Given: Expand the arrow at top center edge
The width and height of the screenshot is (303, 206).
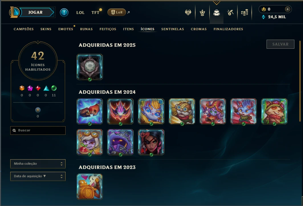Looking at the screenshot, I should point(216,3).
